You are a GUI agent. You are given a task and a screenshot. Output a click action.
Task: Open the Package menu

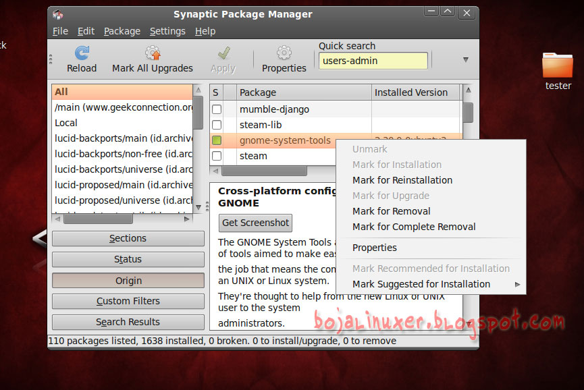point(122,31)
